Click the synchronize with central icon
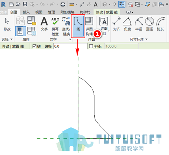This screenshot has width=169, height=155. click(x=32, y=4)
